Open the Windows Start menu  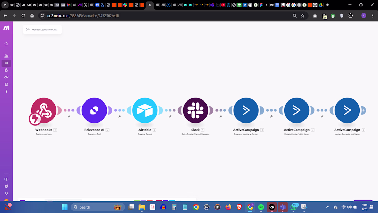point(65,207)
